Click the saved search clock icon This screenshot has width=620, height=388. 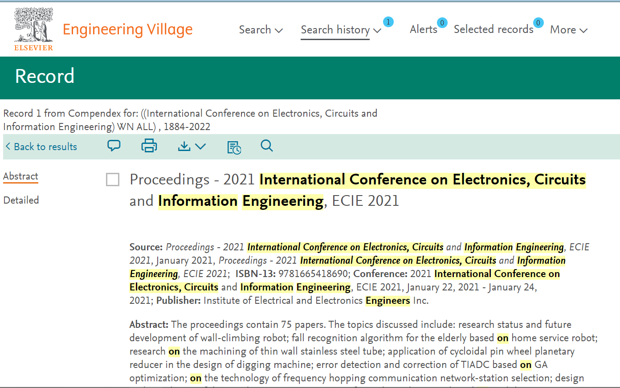[234, 147]
